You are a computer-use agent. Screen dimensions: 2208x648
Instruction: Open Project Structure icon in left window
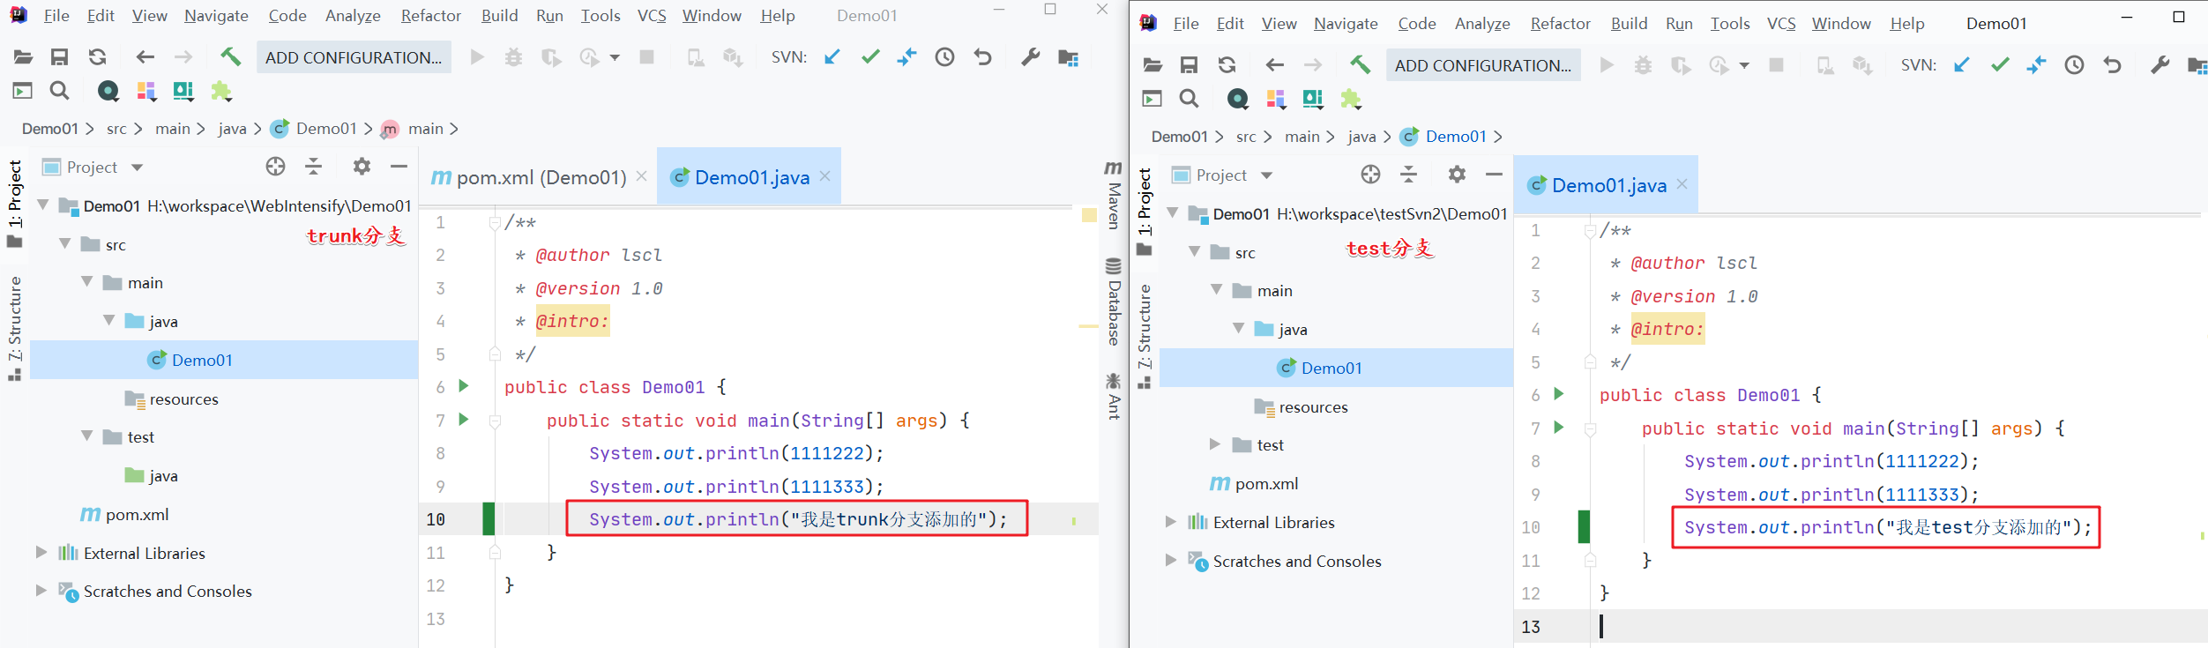[1068, 57]
